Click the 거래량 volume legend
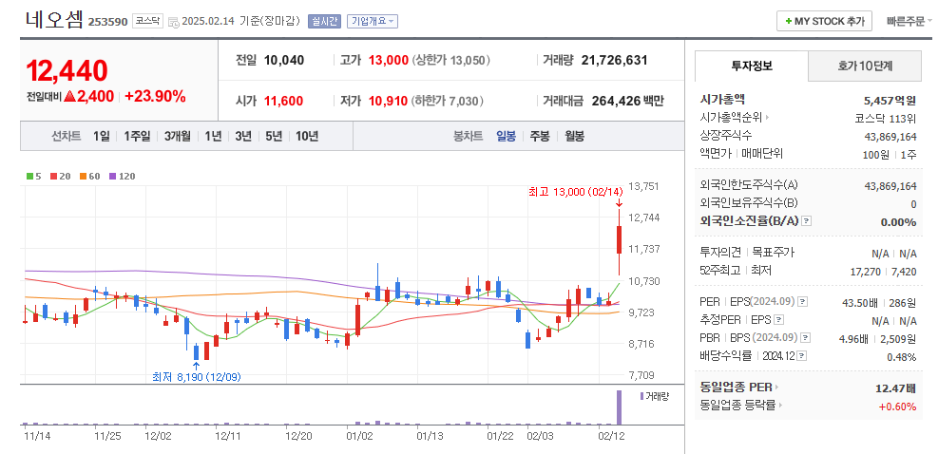The width and height of the screenshot is (938, 454). [x=655, y=396]
